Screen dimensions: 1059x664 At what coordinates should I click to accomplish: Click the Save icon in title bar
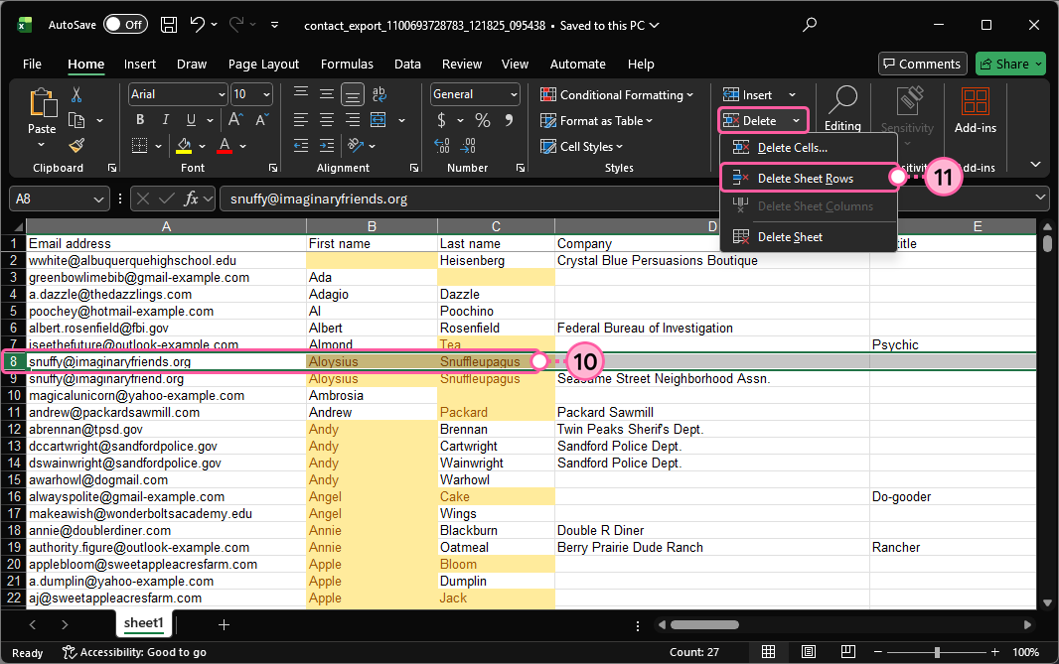coord(169,25)
